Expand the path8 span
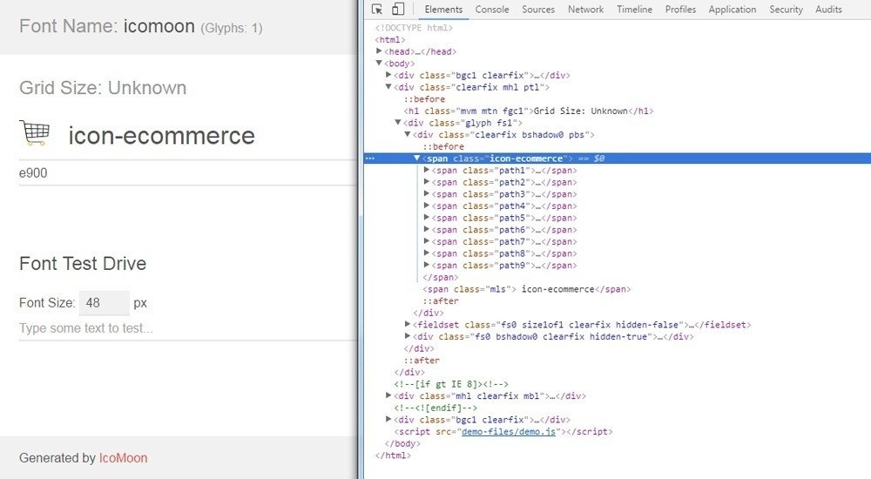 click(426, 253)
